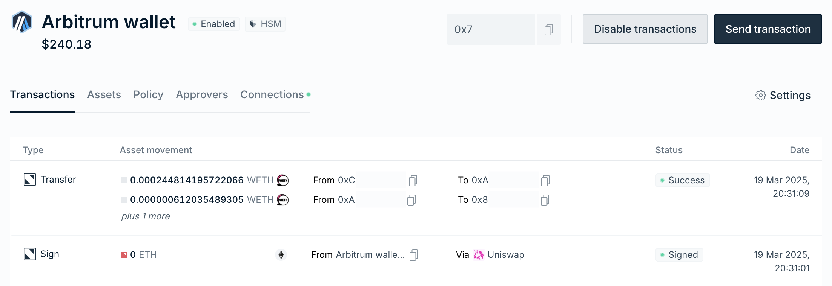This screenshot has width=832, height=286.
Task: Expand "plus 1 more" asset movements
Action: tap(146, 216)
